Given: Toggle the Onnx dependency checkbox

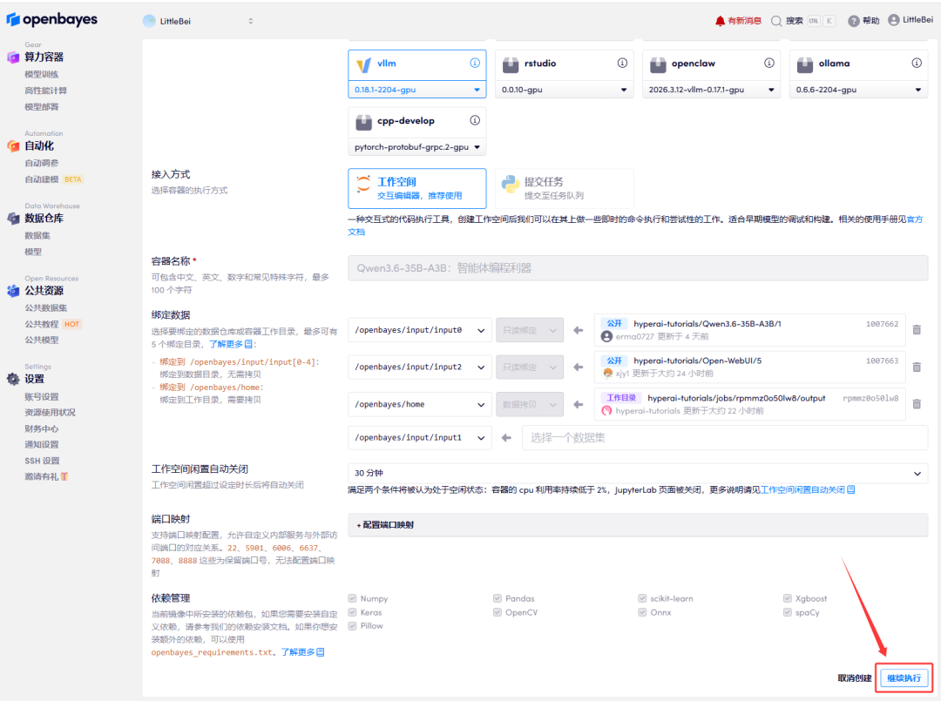Looking at the screenshot, I should [642, 612].
